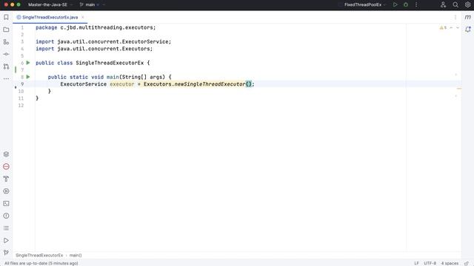474x266 pixels.
Task: Click line number 12 in gutter
Action: click(21, 105)
